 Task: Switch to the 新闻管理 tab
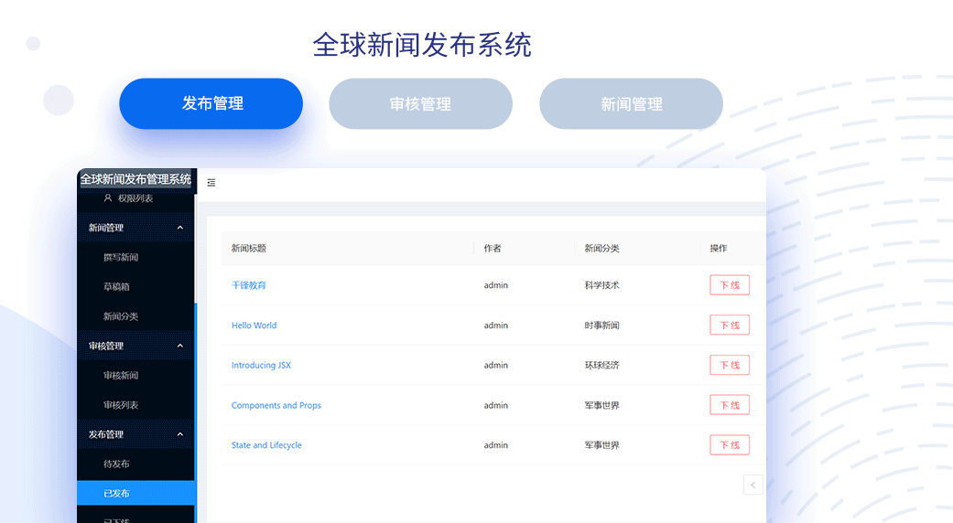click(x=631, y=104)
